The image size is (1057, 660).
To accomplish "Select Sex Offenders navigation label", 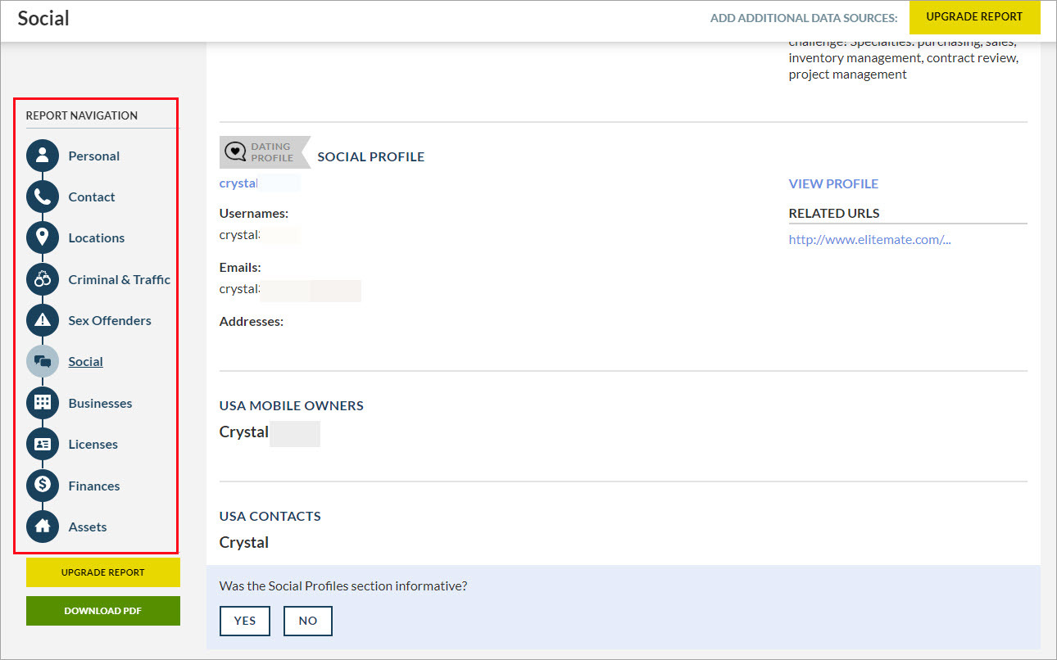I will (x=110, y=320).
